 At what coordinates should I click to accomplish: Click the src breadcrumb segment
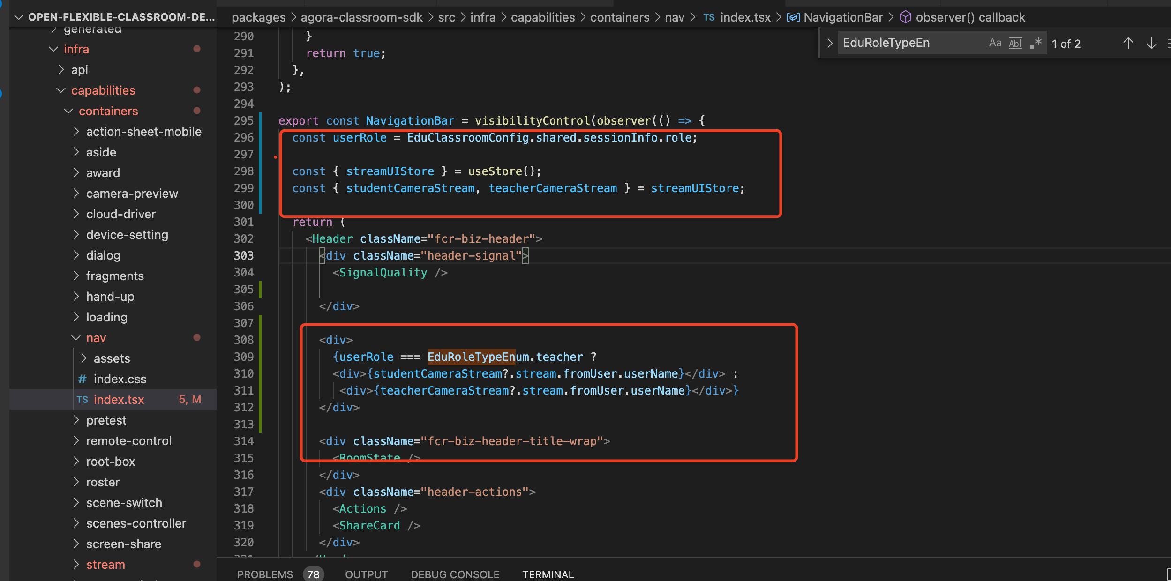point(447,18)
